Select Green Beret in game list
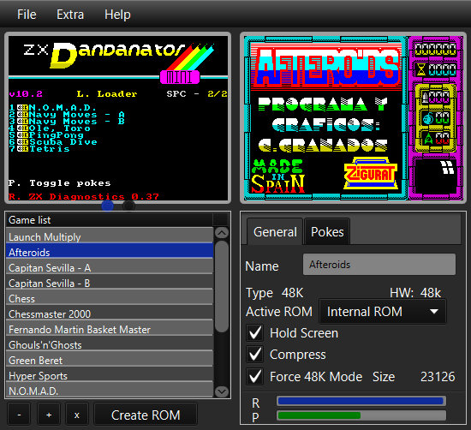This screenshot has width=471, height=430. coord(110,360)
